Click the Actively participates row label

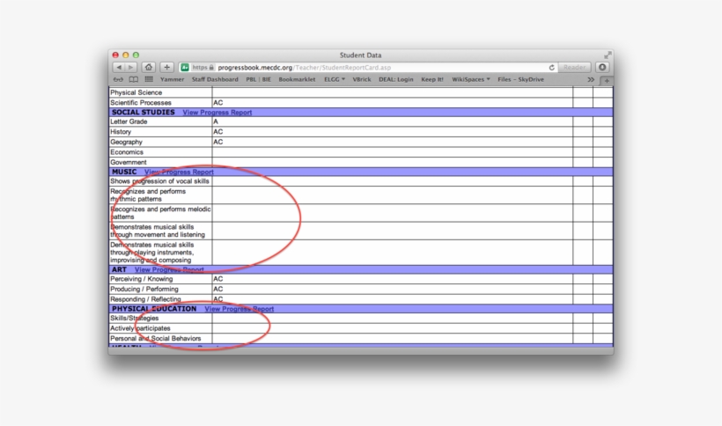point(140,328)
